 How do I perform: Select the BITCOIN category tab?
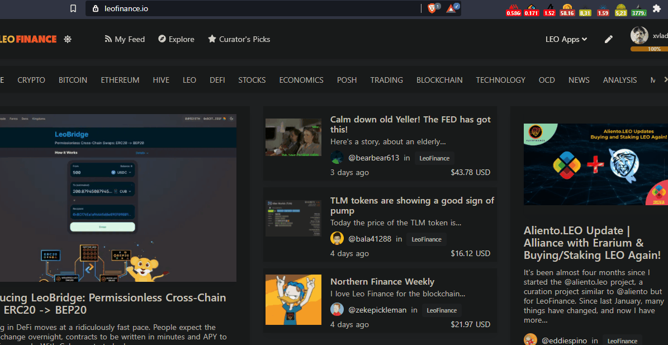pos(73,80)
